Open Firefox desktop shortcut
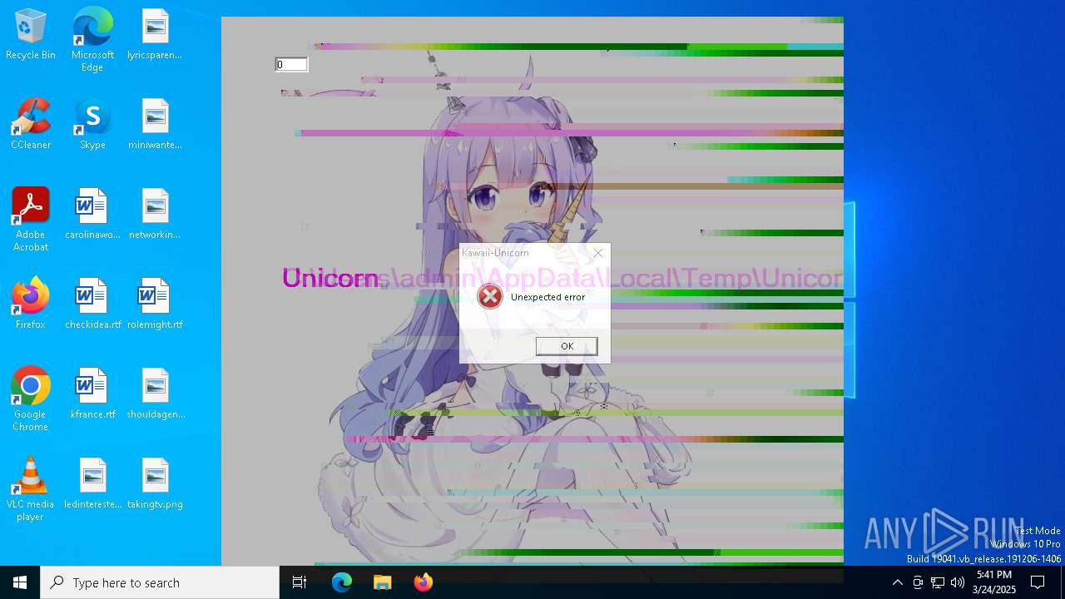 (x=31, y=304)
